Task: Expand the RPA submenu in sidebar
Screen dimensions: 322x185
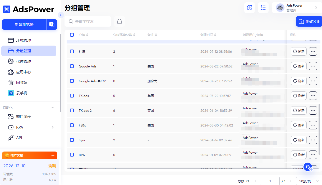Action: tap(53, 127)
